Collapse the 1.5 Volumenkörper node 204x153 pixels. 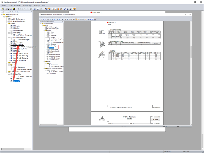click(x=9, y=38)
